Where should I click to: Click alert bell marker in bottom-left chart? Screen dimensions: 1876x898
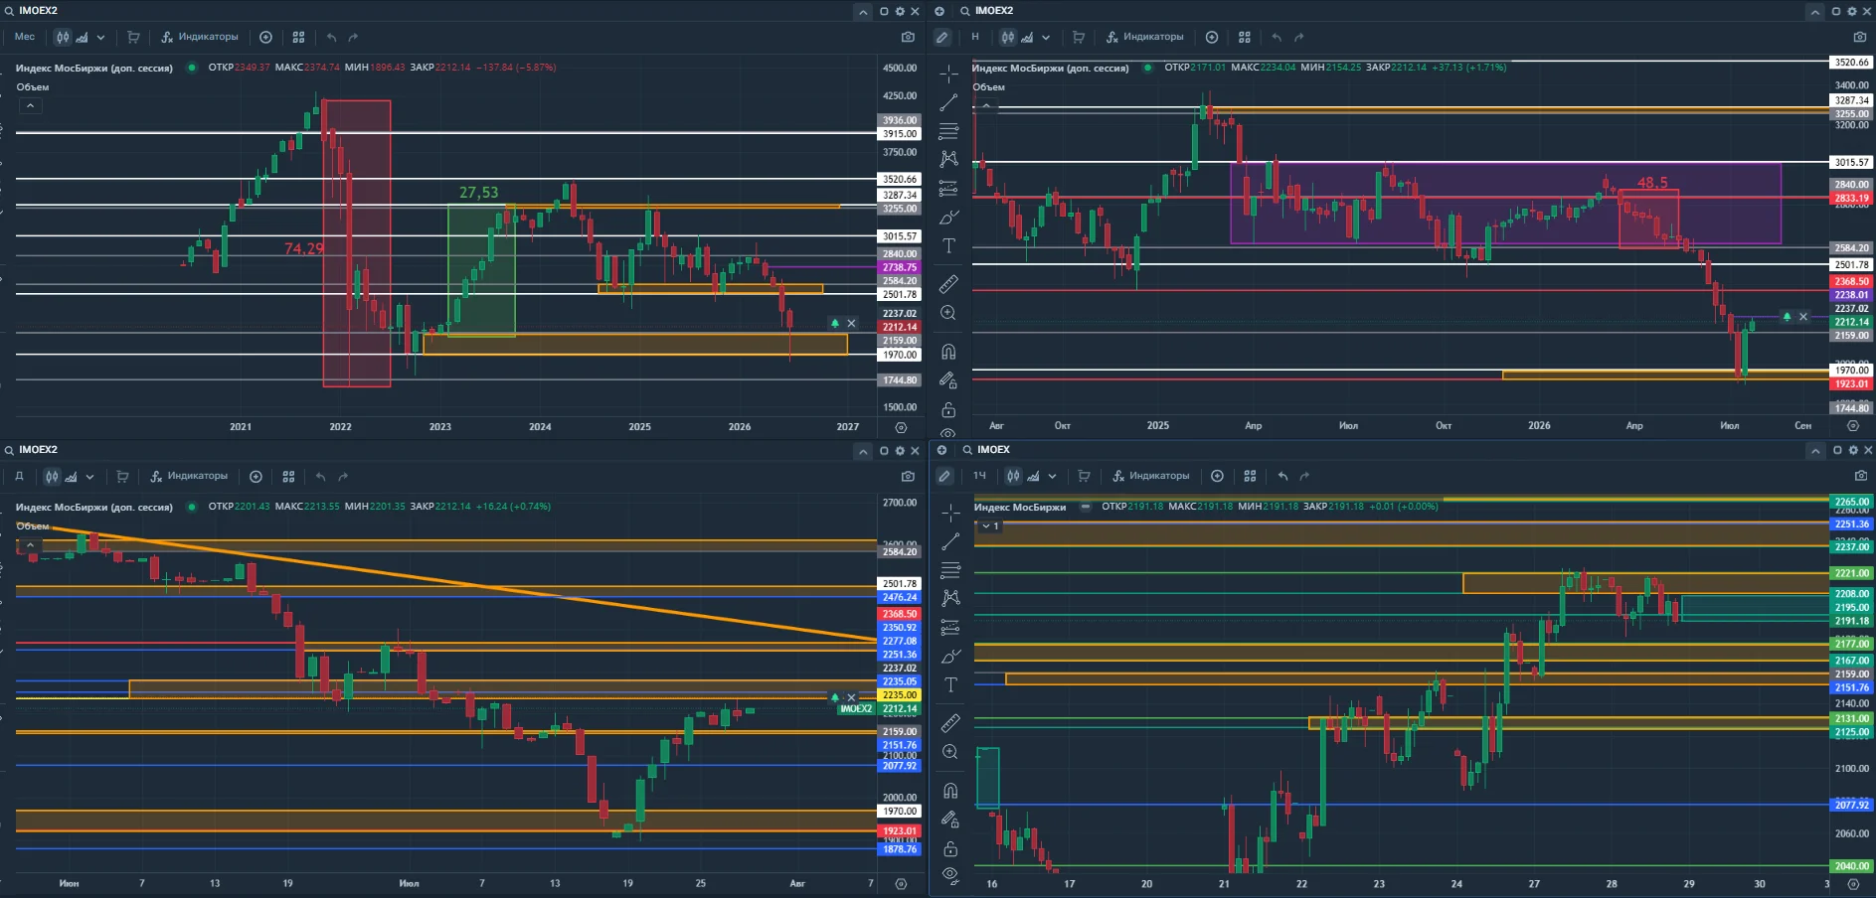[x=835, y=697]
